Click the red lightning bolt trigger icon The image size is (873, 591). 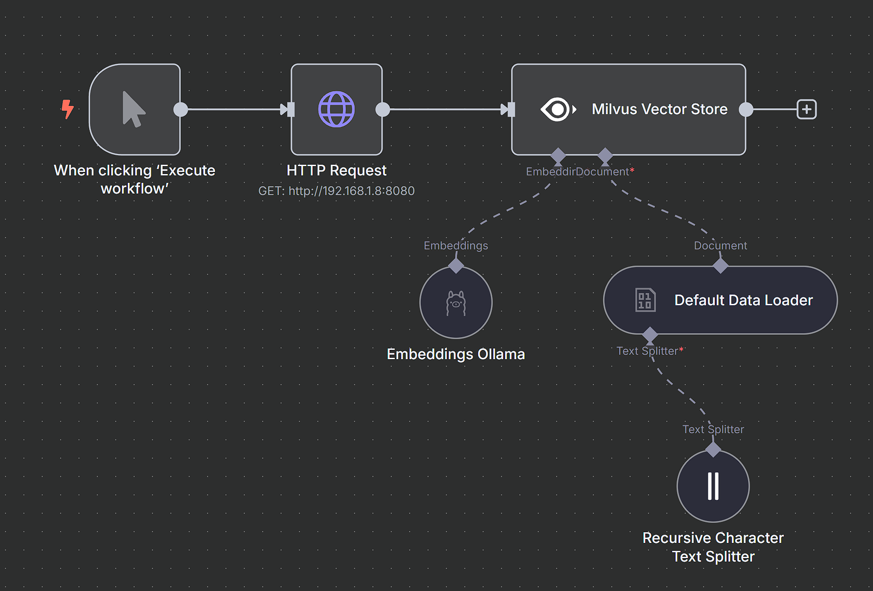(x=68, y=109)
